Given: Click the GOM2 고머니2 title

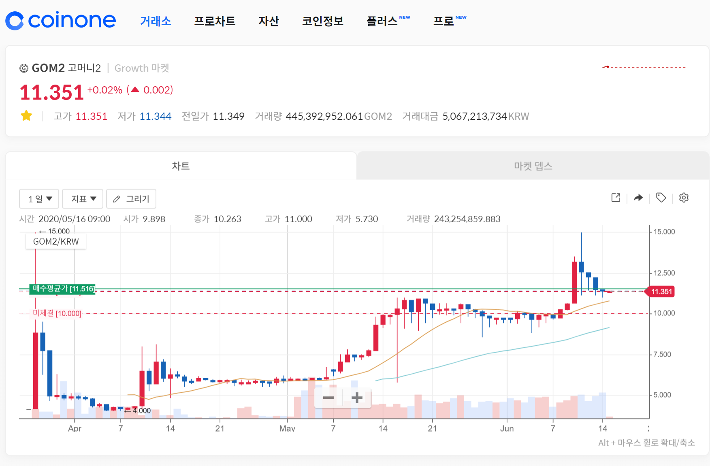Looking at the screenshot, I should pyautogui.click(x=66, y=68).
